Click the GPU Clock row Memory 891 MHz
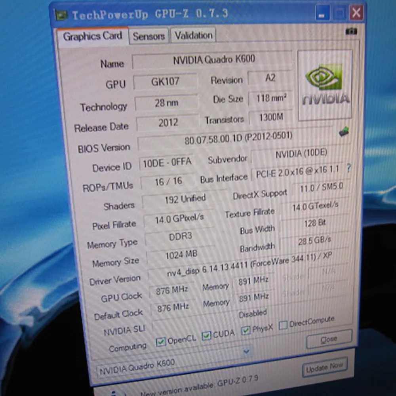 pyautogui.click(x=253, y=281)
